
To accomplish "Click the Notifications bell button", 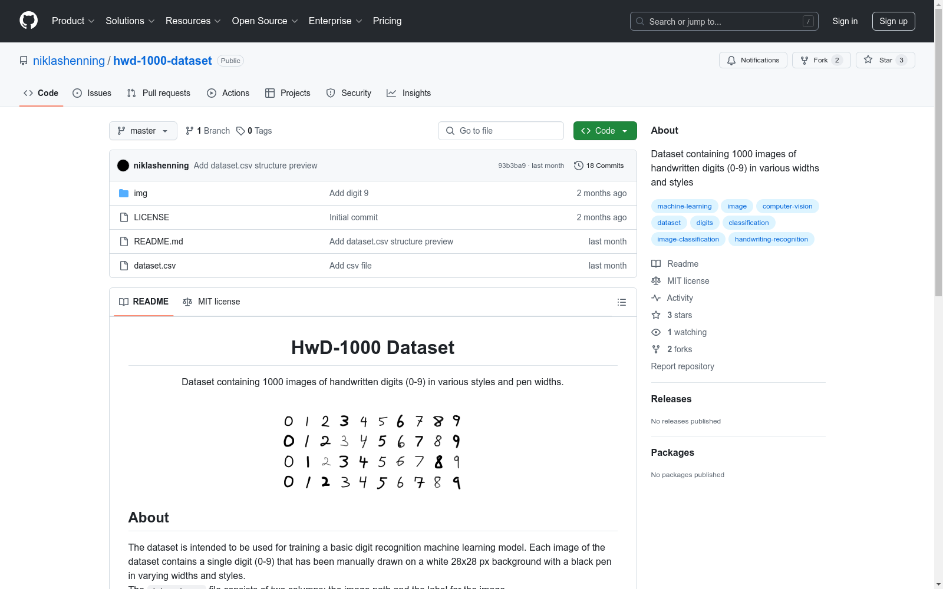I will coord(753,60).
